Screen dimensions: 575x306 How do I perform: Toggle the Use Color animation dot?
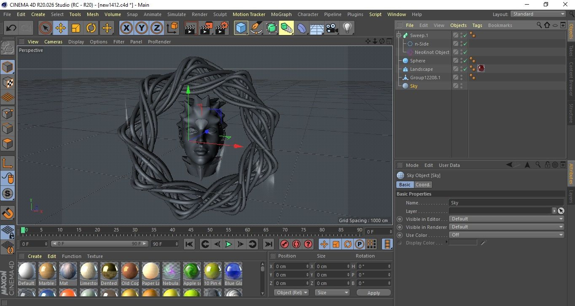[x=400, y=235]
